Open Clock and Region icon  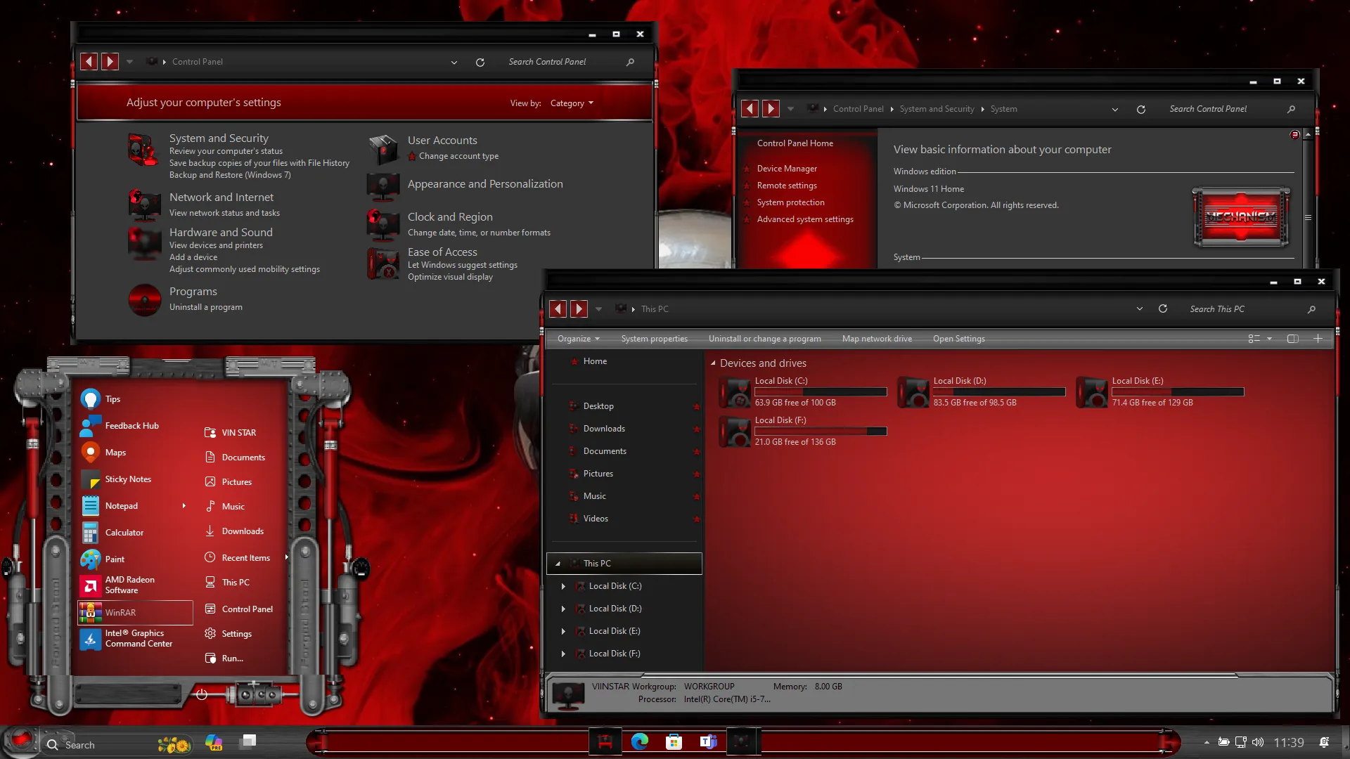[x=383, y=224]
